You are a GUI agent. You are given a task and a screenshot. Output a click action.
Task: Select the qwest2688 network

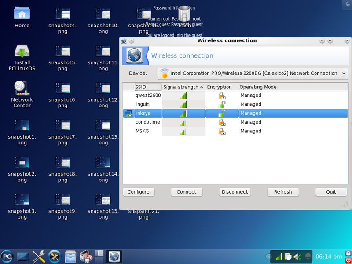pyautogui.click(x=235, y=95)
